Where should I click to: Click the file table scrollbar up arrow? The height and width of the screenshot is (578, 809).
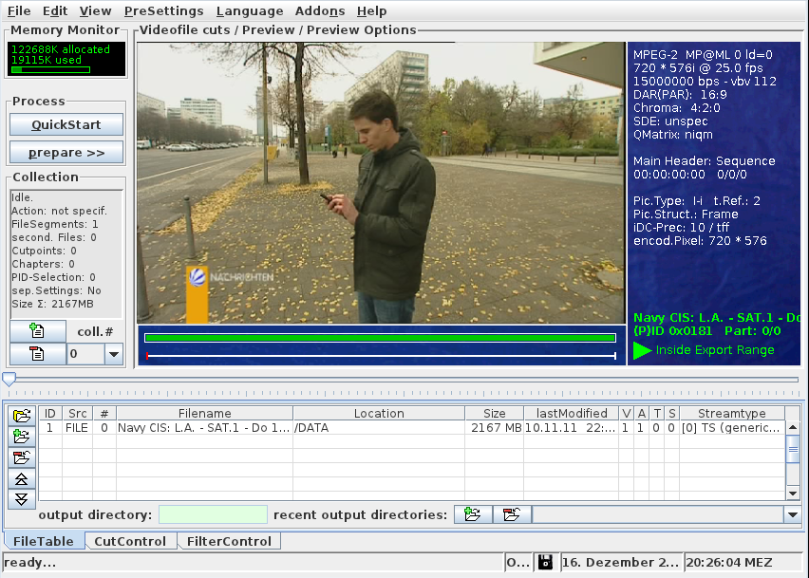point(793,428)
